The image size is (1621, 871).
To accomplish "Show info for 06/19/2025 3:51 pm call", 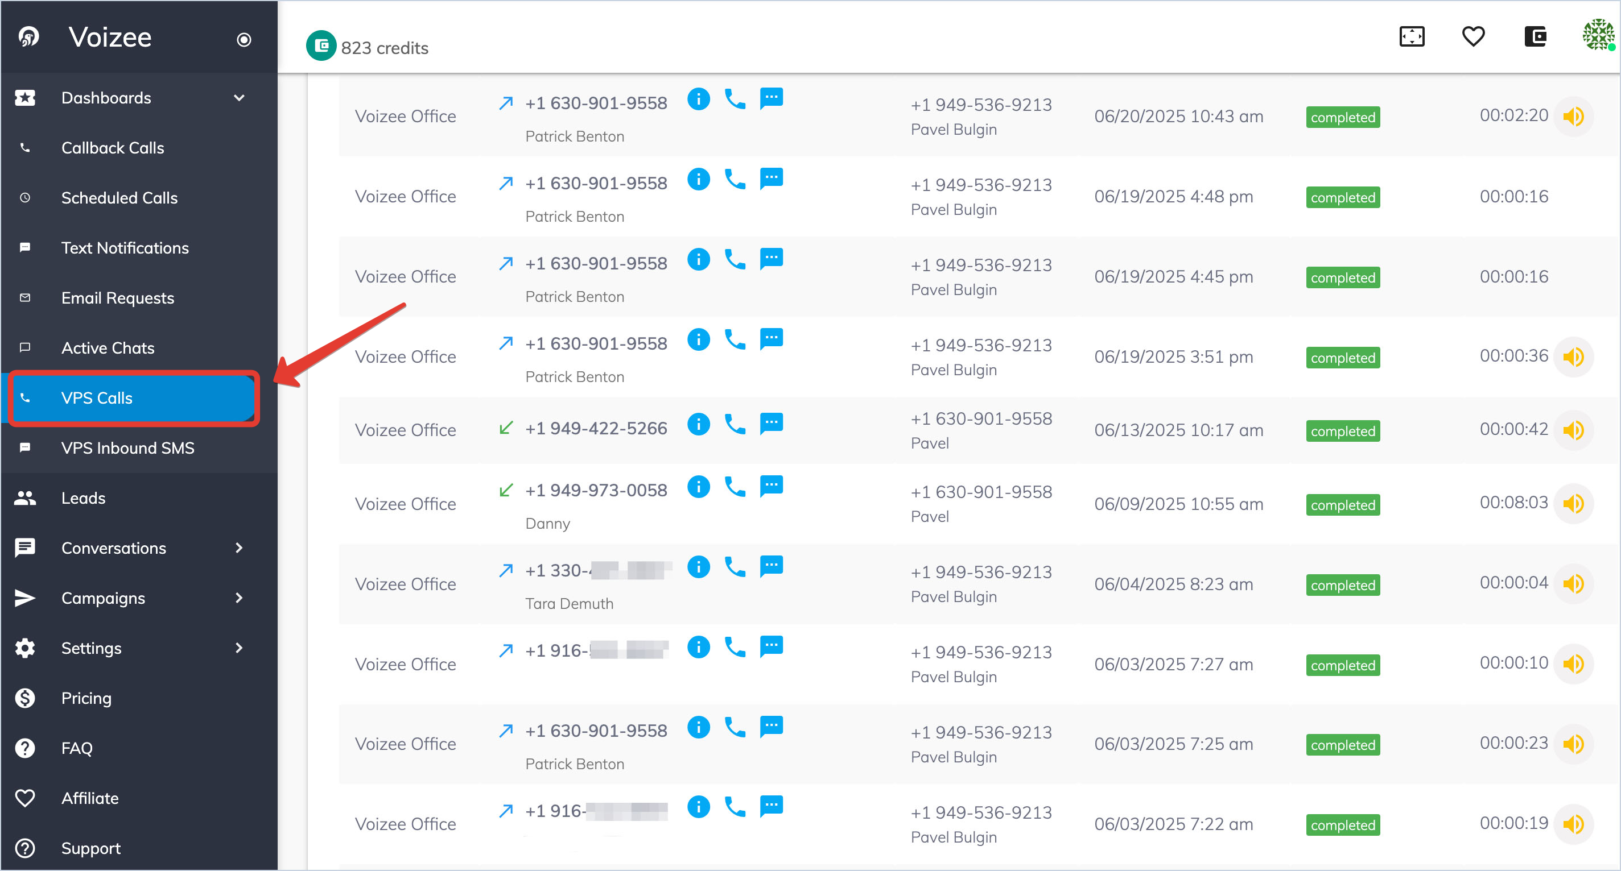I will pos(699,339).
